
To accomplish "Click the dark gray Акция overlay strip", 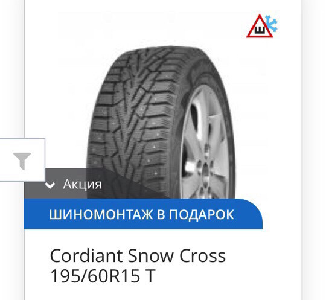I will [x=95, y=184].
